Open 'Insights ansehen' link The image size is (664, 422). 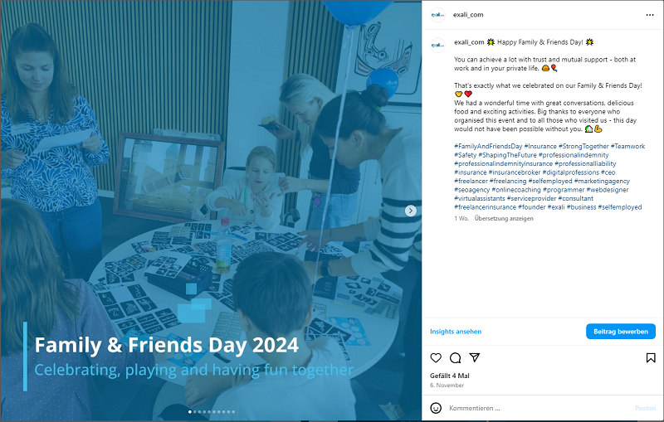pos(455,332)
